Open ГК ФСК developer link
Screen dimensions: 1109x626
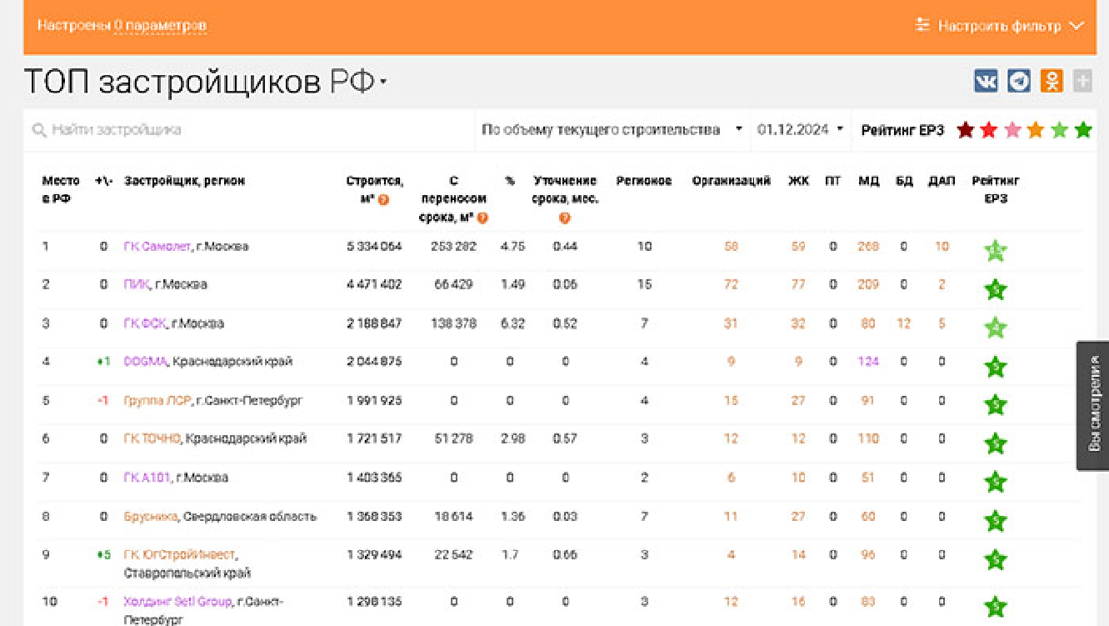(x=145, y=323)
